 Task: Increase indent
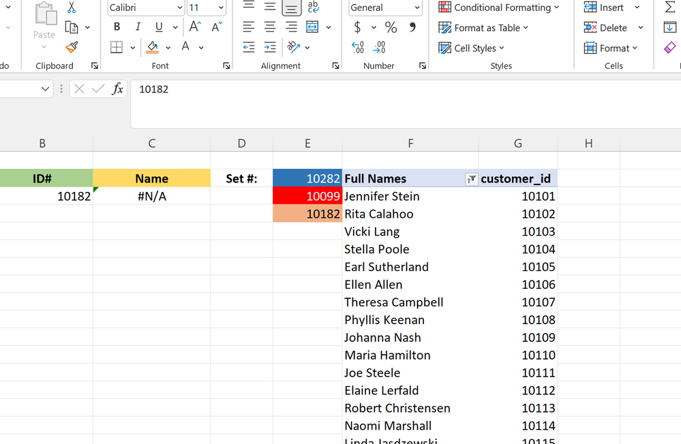point(270,47)
